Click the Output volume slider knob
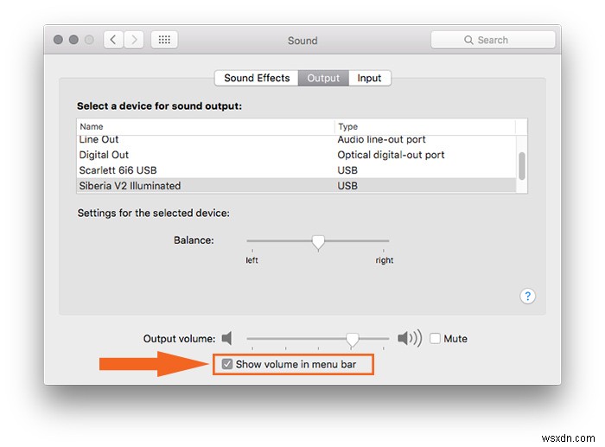605x447 pixels. point(352,340)
